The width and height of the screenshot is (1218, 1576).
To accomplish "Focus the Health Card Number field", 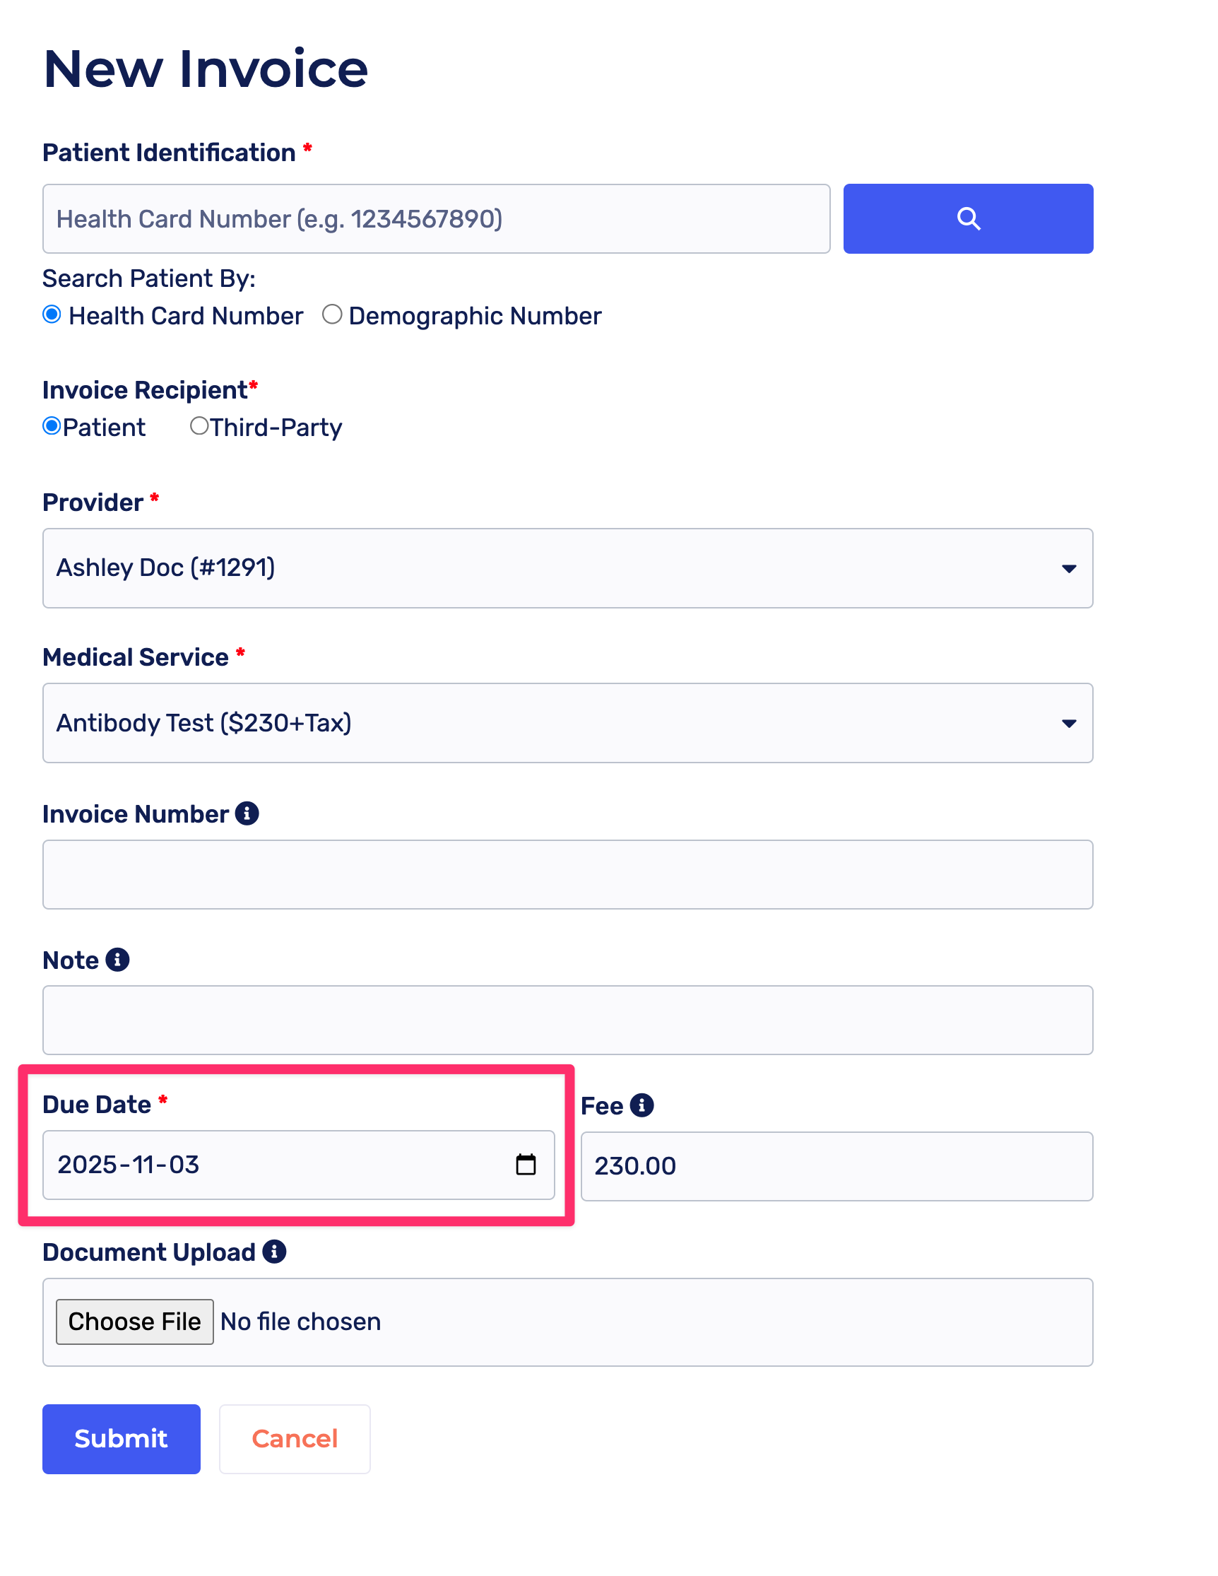I will (436, 218).
